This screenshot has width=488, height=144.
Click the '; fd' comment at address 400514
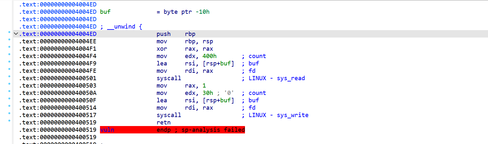click(x=249, y=108)
